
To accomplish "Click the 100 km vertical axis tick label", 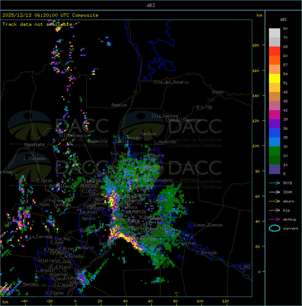I will point(256,146).
